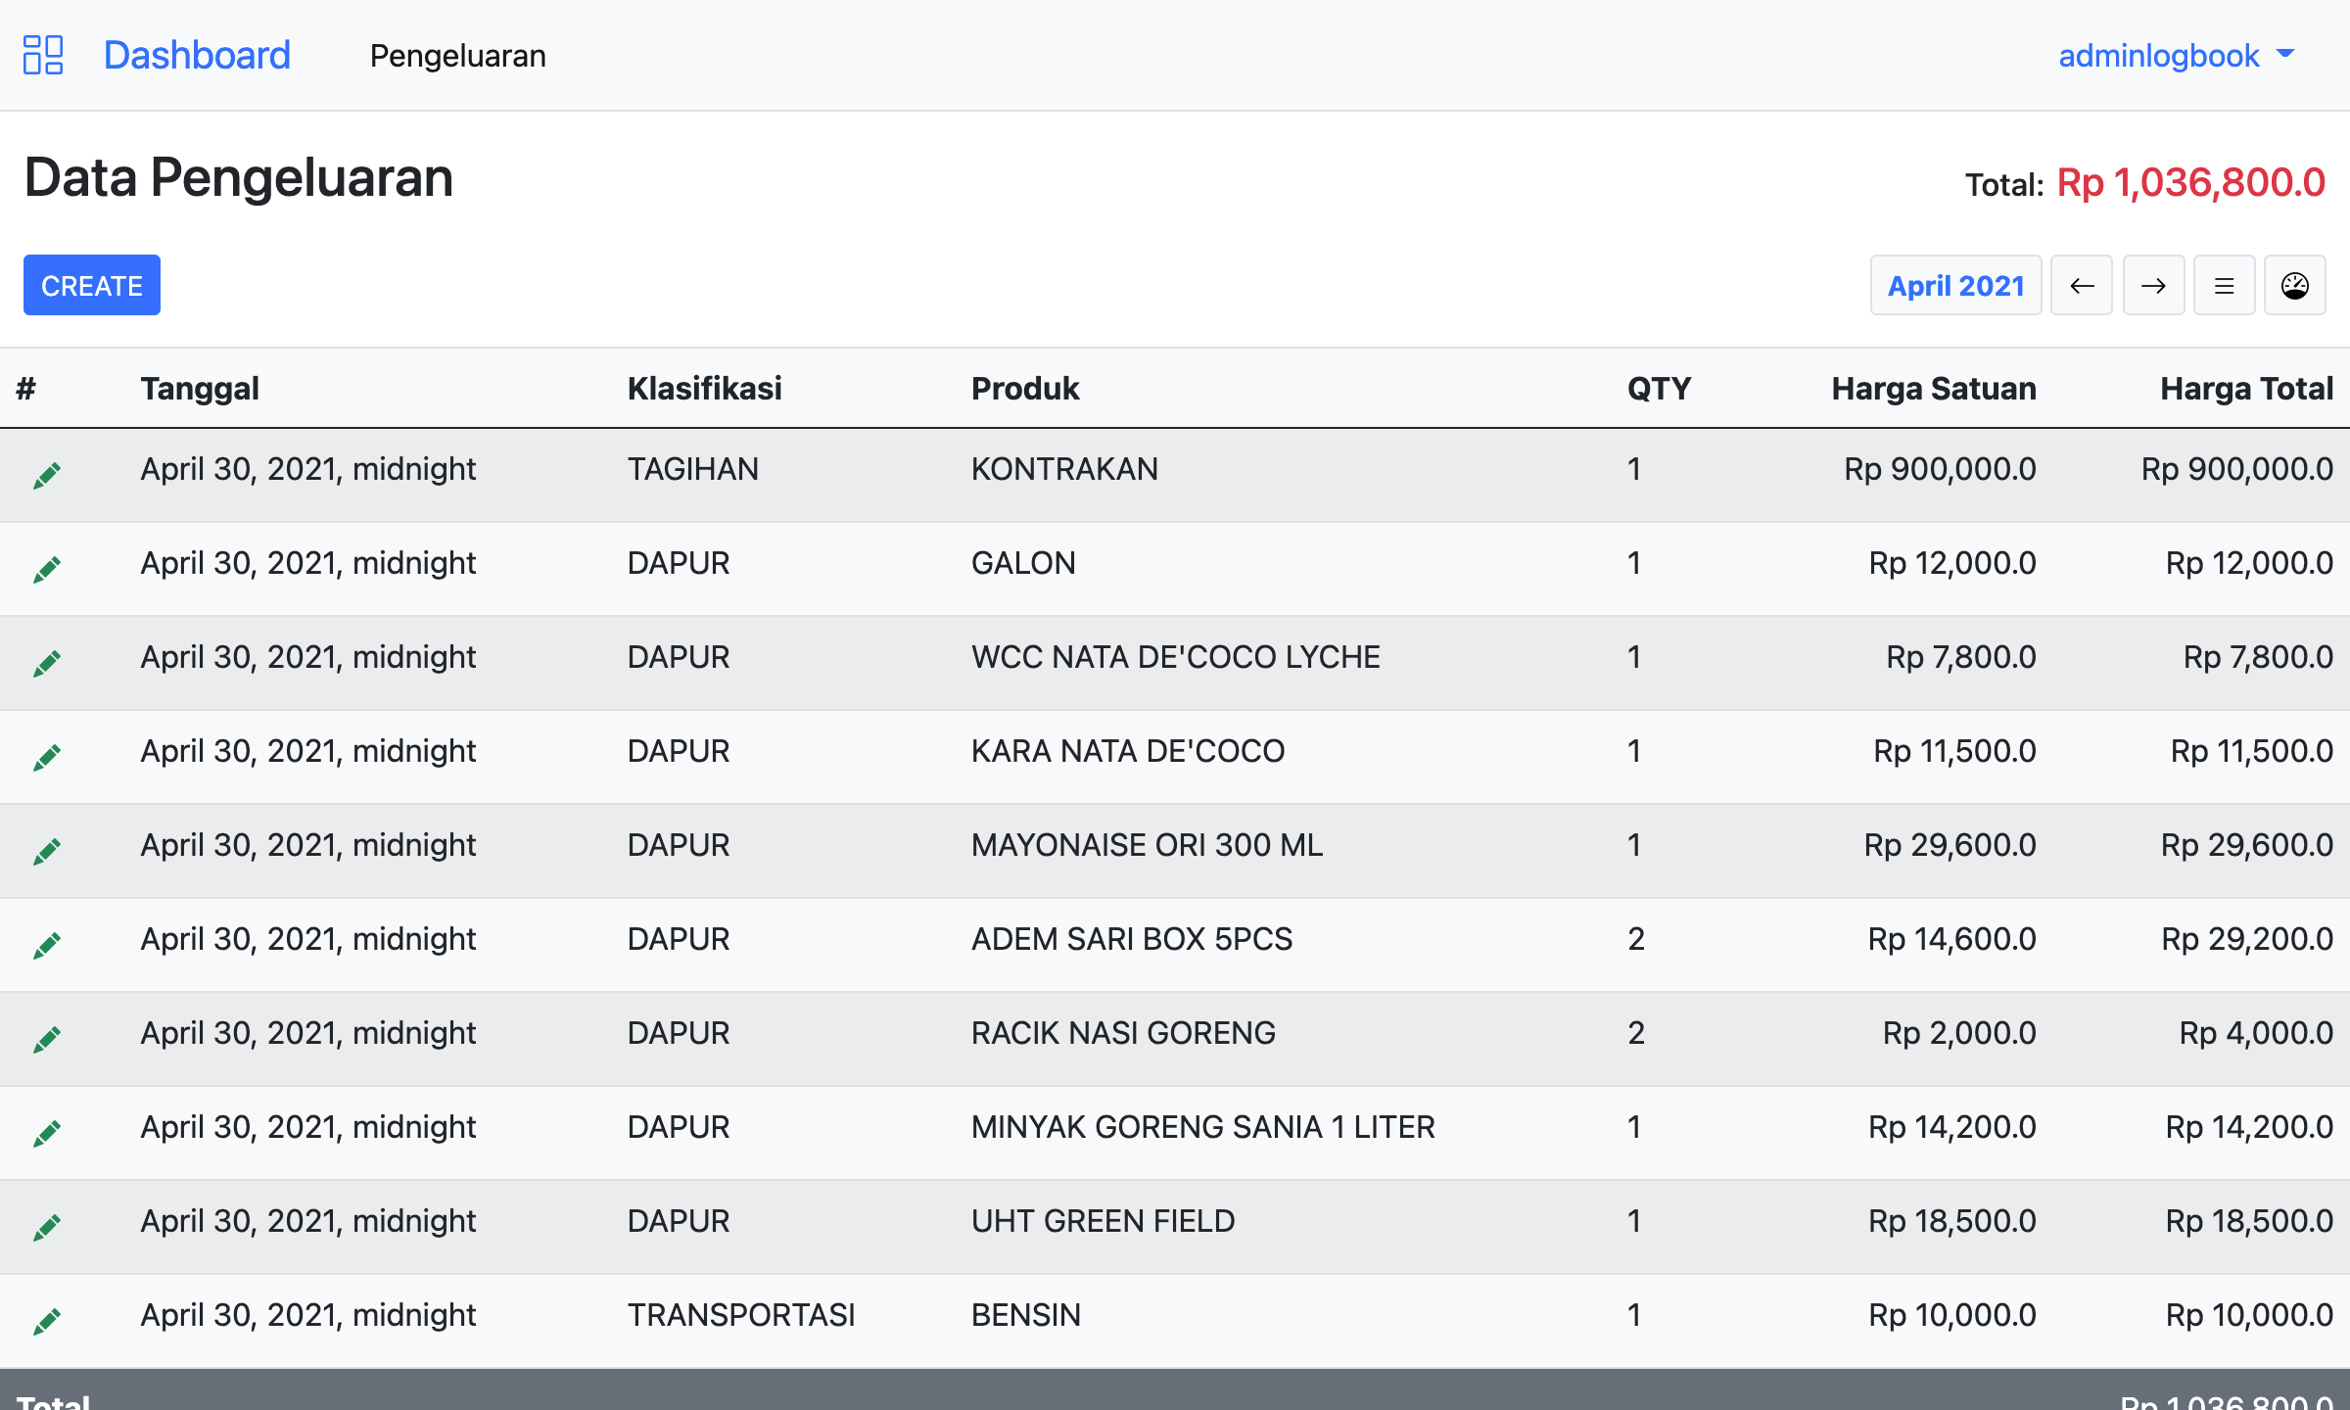Edit the MAYONAISE ORI 300 ML row
This screenshot has height=1410, width=2350.
coord(47,851)
